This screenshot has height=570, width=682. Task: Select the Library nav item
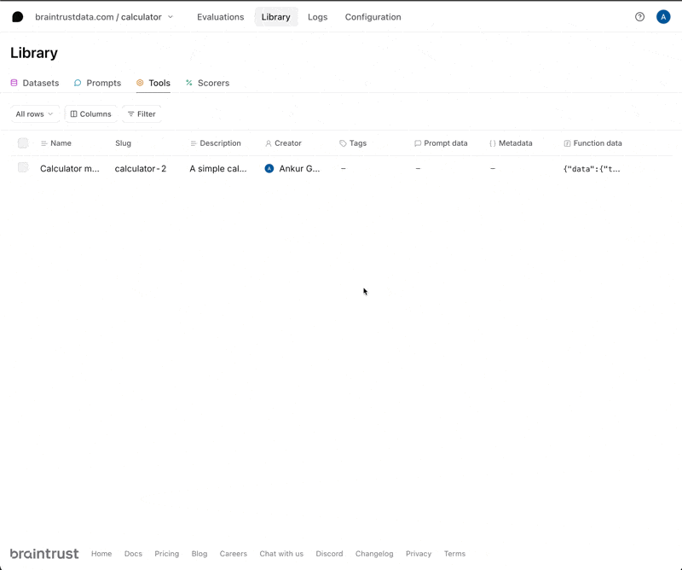click(275, 17)
